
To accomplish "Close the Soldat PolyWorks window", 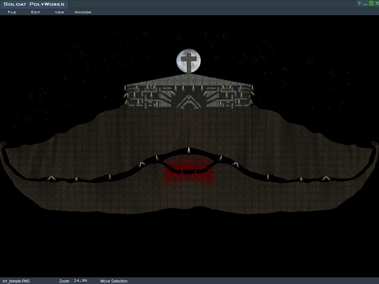I will pos(377,3).
